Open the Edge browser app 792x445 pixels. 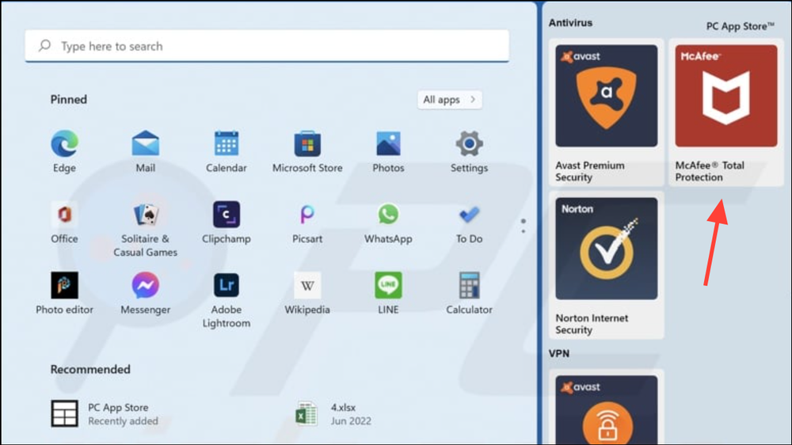pos(64,144)
